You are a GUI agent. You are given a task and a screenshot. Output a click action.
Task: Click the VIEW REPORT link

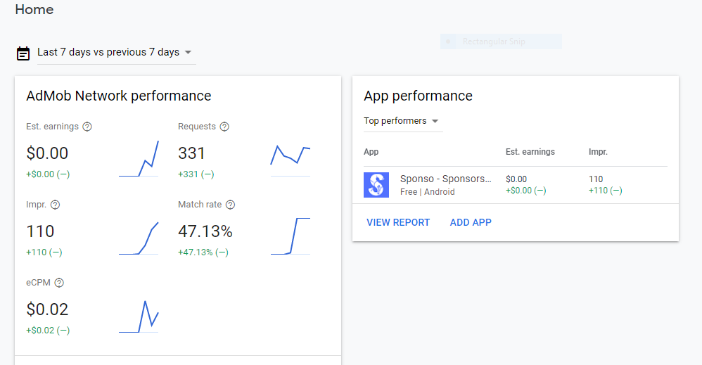(398, 222)
